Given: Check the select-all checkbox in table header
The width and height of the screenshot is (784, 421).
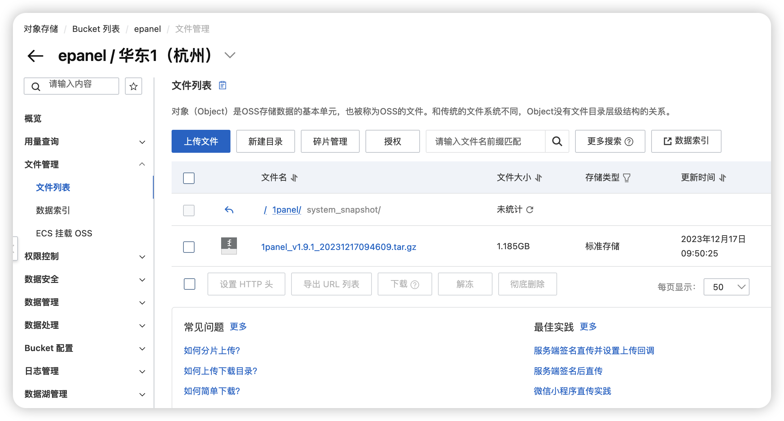Looking at the screenshot, I should [189, 178].
